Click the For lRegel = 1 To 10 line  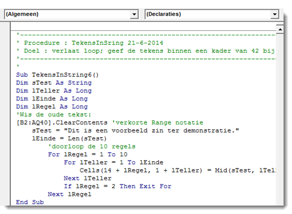(88, 154)
